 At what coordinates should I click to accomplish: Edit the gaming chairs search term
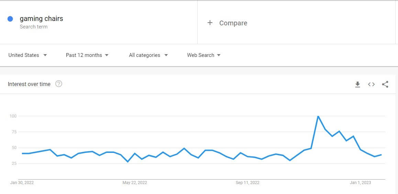[41, 19]
